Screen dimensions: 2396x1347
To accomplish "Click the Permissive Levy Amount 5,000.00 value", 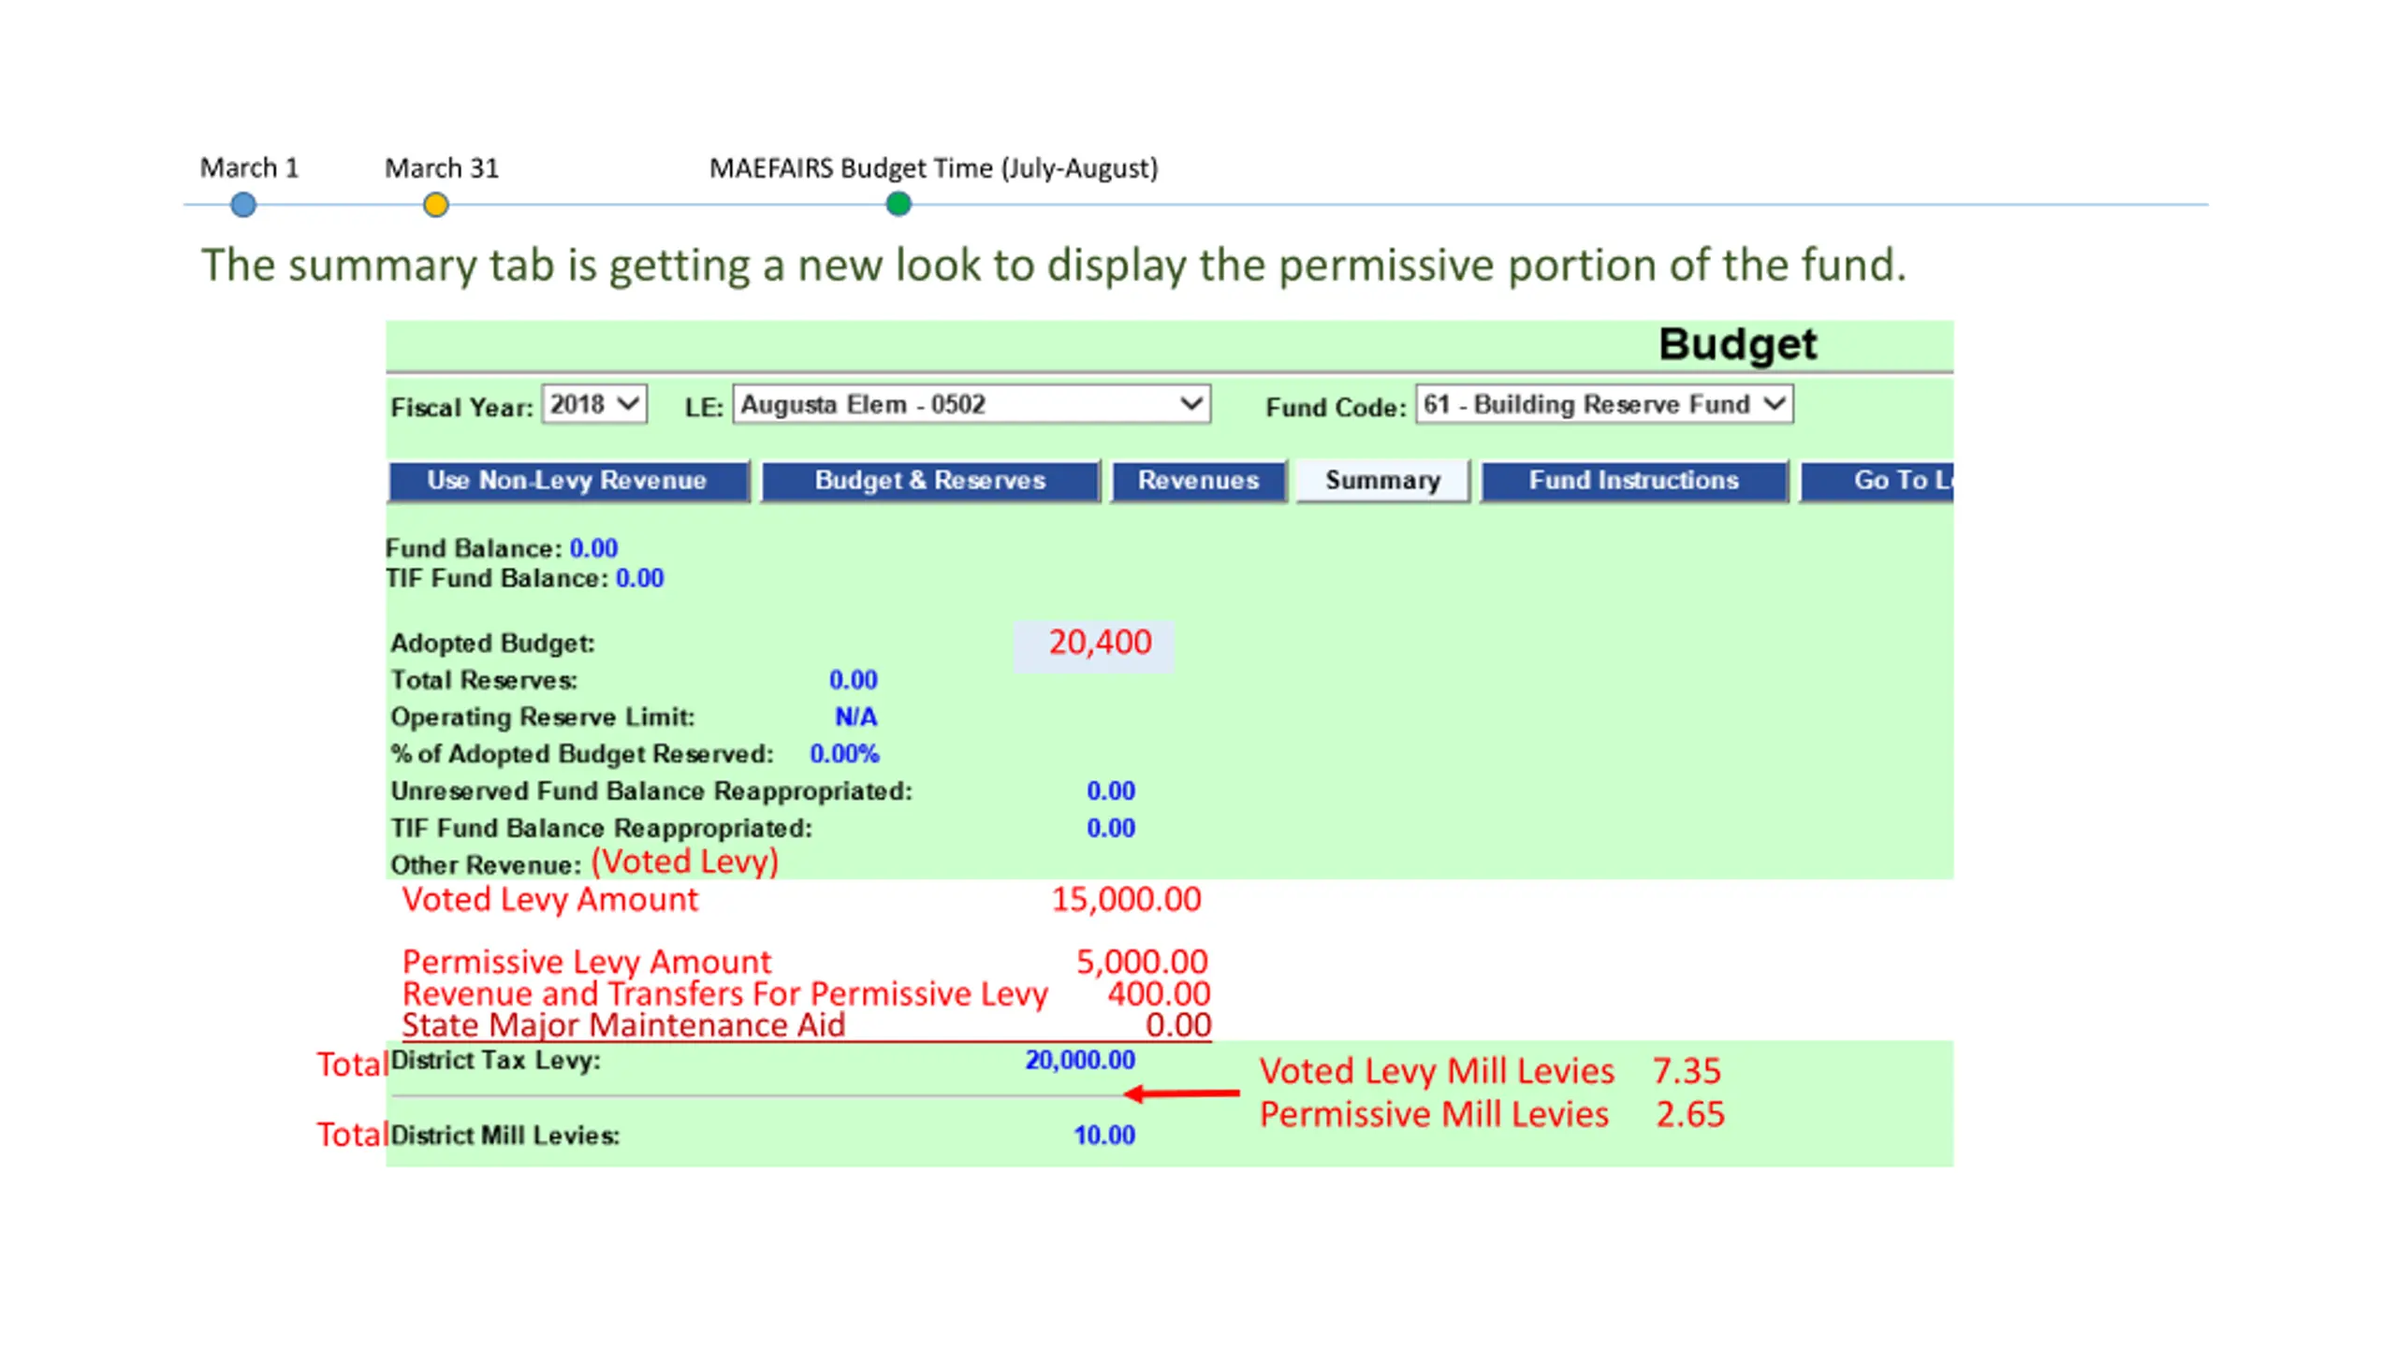I will click(1142, 962).
